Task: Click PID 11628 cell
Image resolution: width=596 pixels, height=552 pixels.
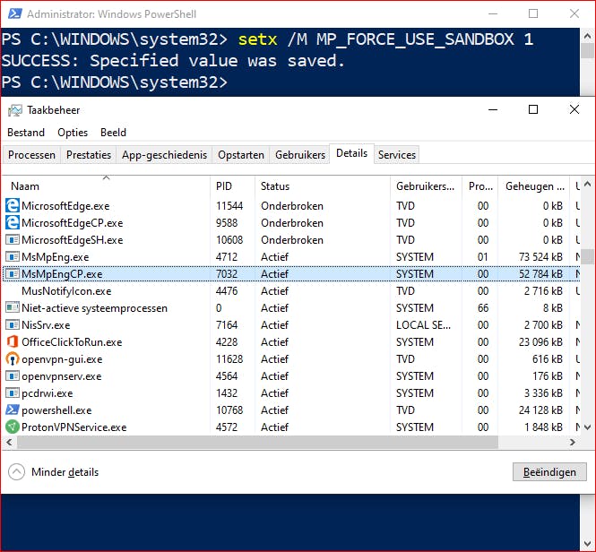Action: [x=229, y=358]
